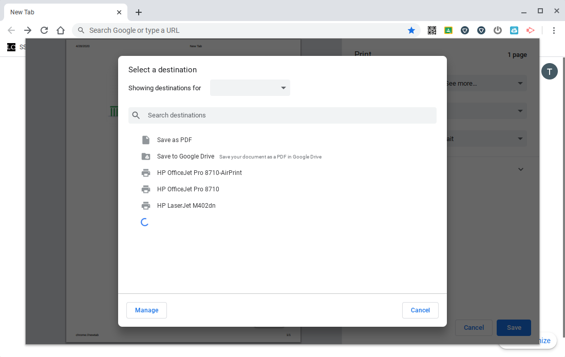
Task: Click the red arrow extension icon
Action: click(531, 30)
